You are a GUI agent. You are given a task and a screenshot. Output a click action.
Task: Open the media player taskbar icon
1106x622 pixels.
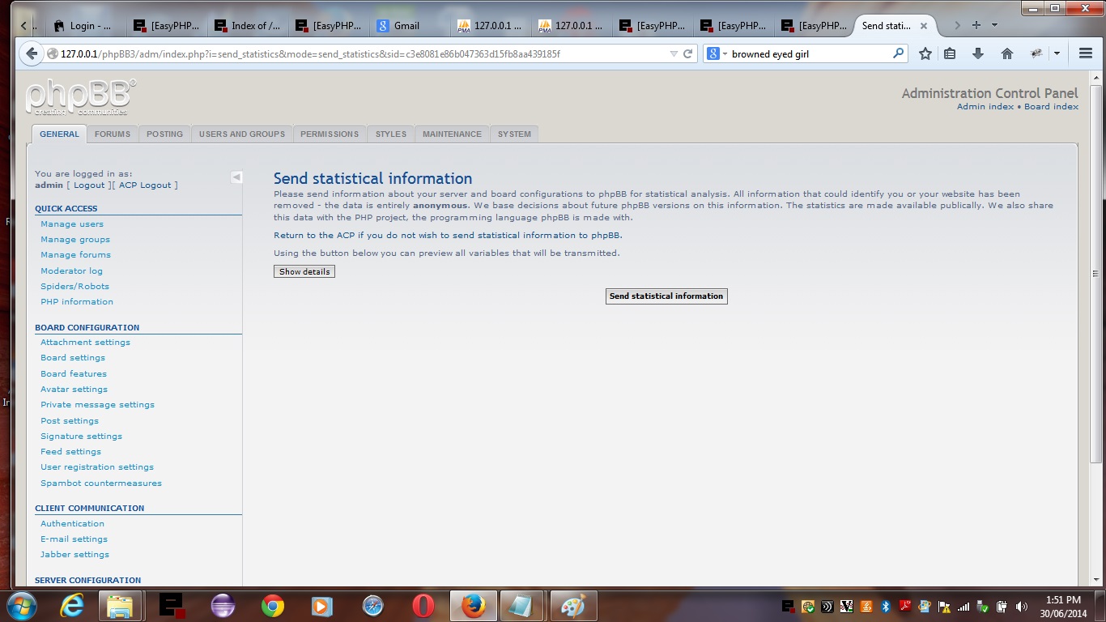tap(322, 605)
